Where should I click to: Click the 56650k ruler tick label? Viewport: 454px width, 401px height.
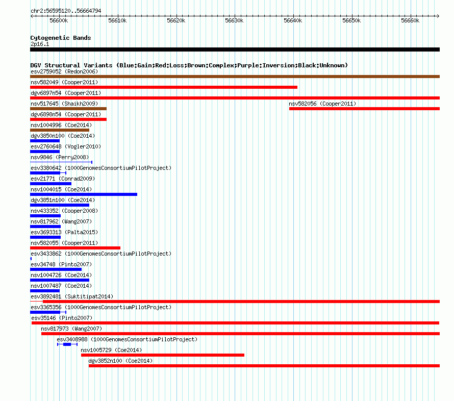(351, 20)
